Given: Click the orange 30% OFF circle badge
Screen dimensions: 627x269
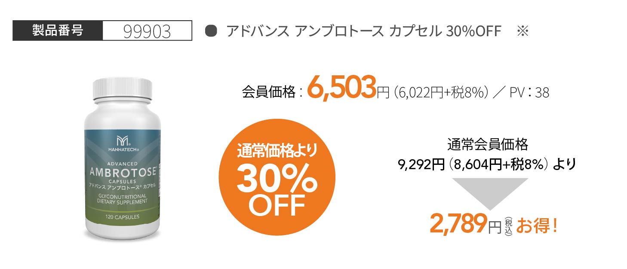Looking at the screenshot, I should tap(277, 177).
